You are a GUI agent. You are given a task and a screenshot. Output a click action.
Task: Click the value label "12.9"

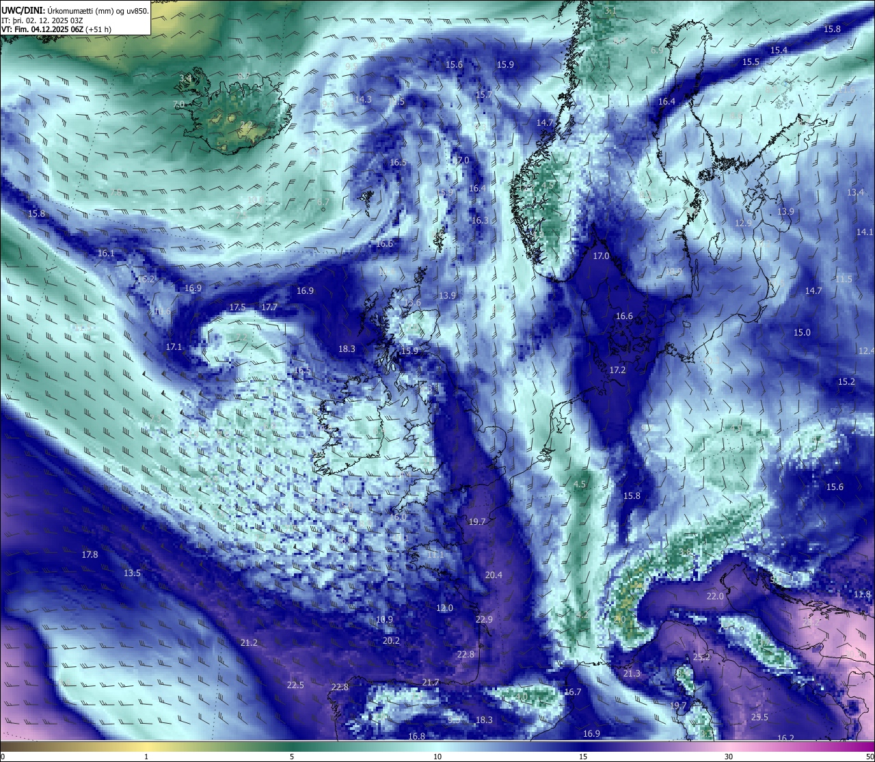pos(743,223)
